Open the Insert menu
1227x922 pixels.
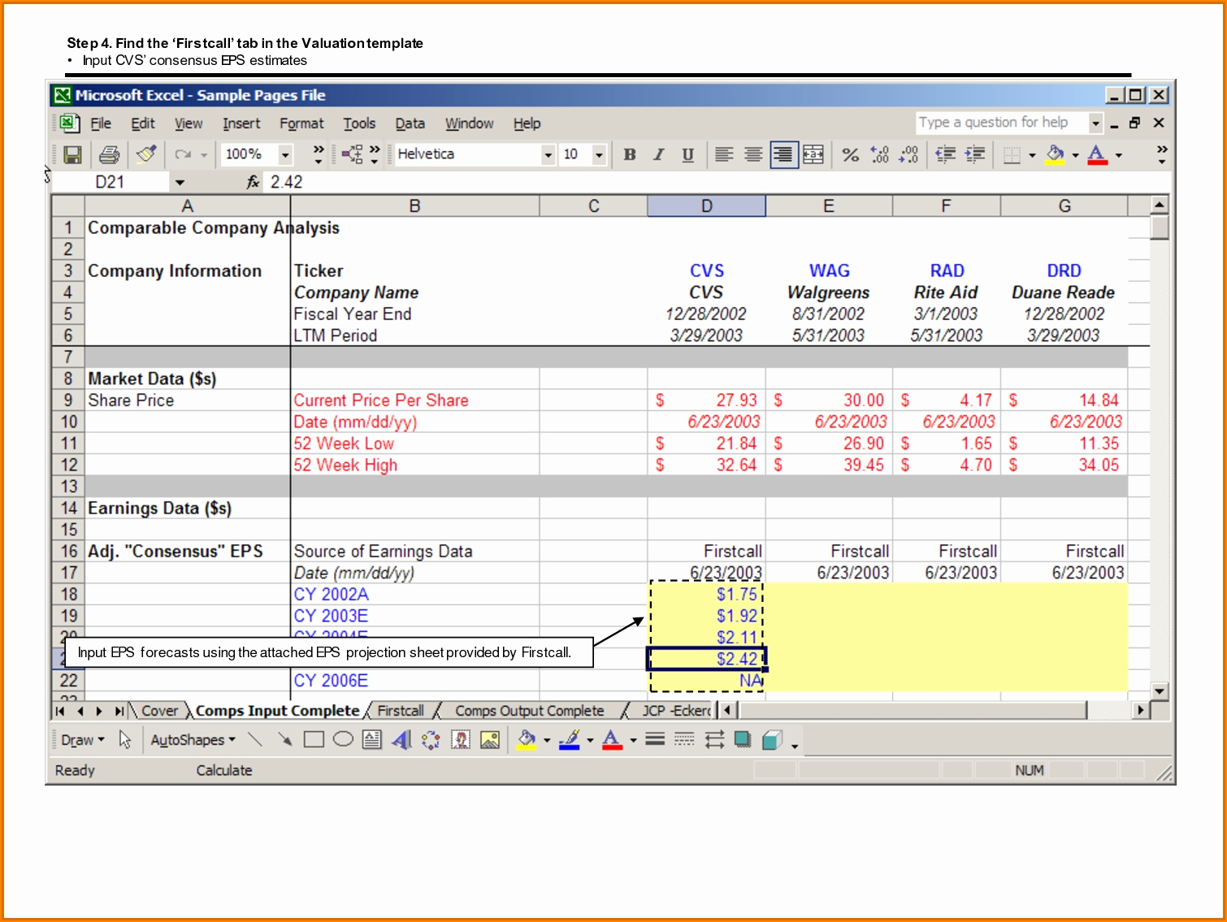pos(241,123)
